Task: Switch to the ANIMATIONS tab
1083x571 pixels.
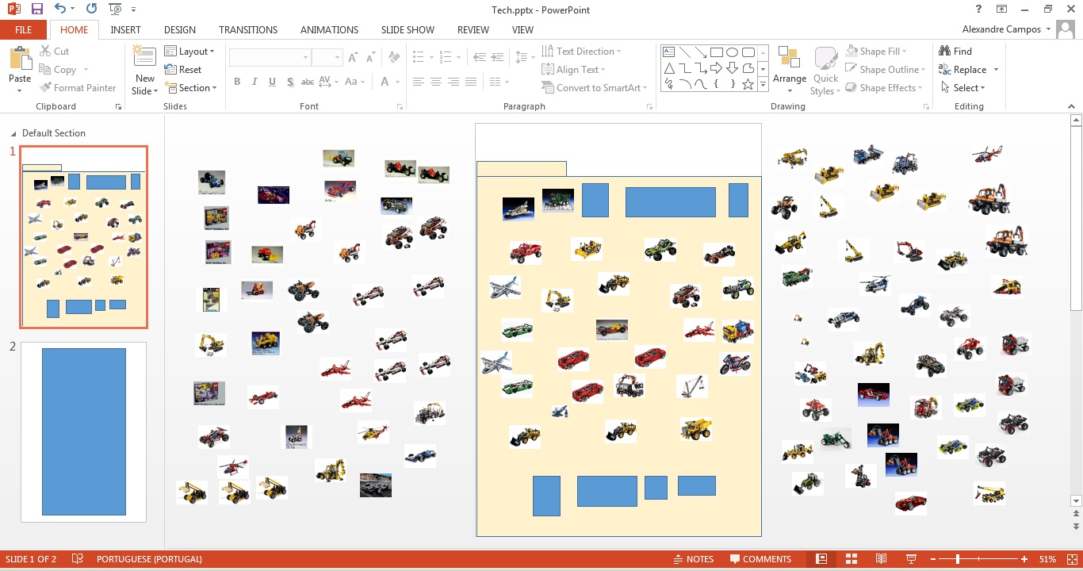Action: tap(329, 29)
